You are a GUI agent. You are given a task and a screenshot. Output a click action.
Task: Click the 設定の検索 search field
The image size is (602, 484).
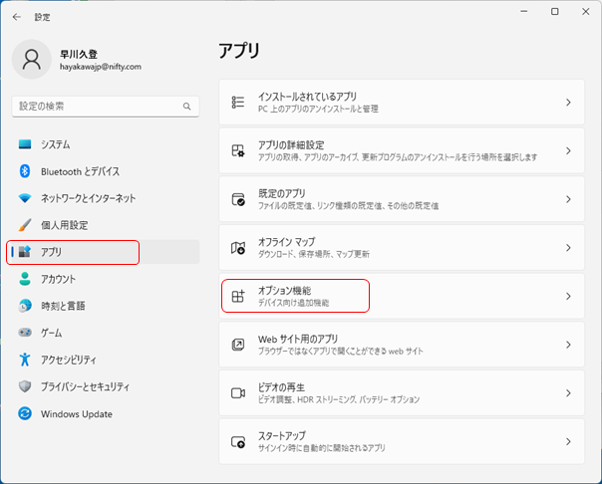tap(95, 106)
